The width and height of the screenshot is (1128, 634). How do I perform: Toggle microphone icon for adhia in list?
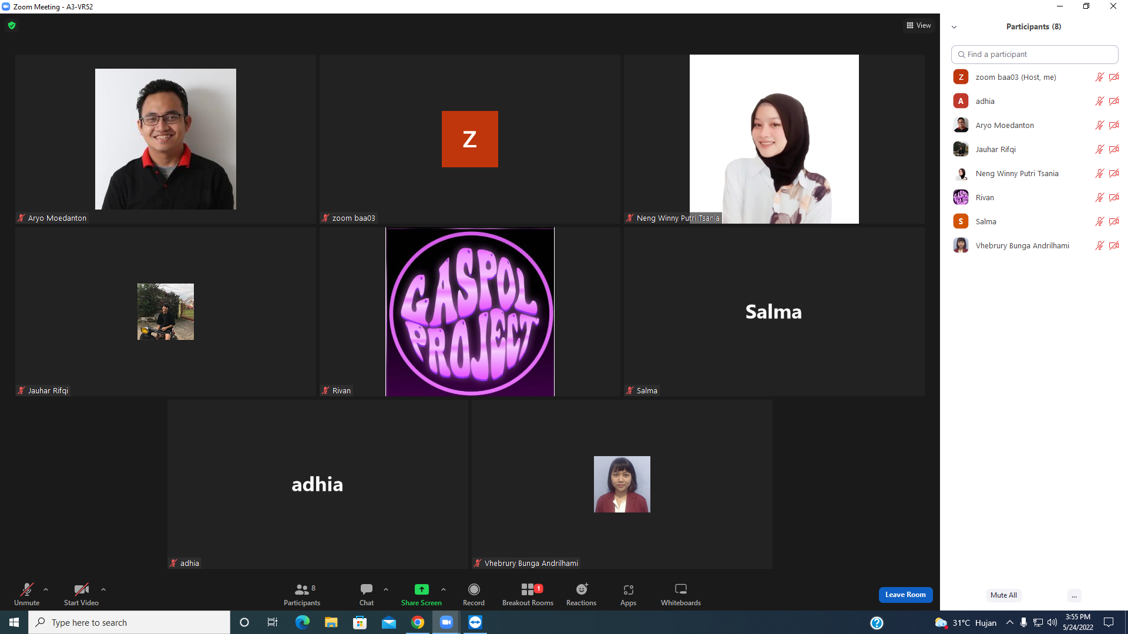tap(1099, 101)
